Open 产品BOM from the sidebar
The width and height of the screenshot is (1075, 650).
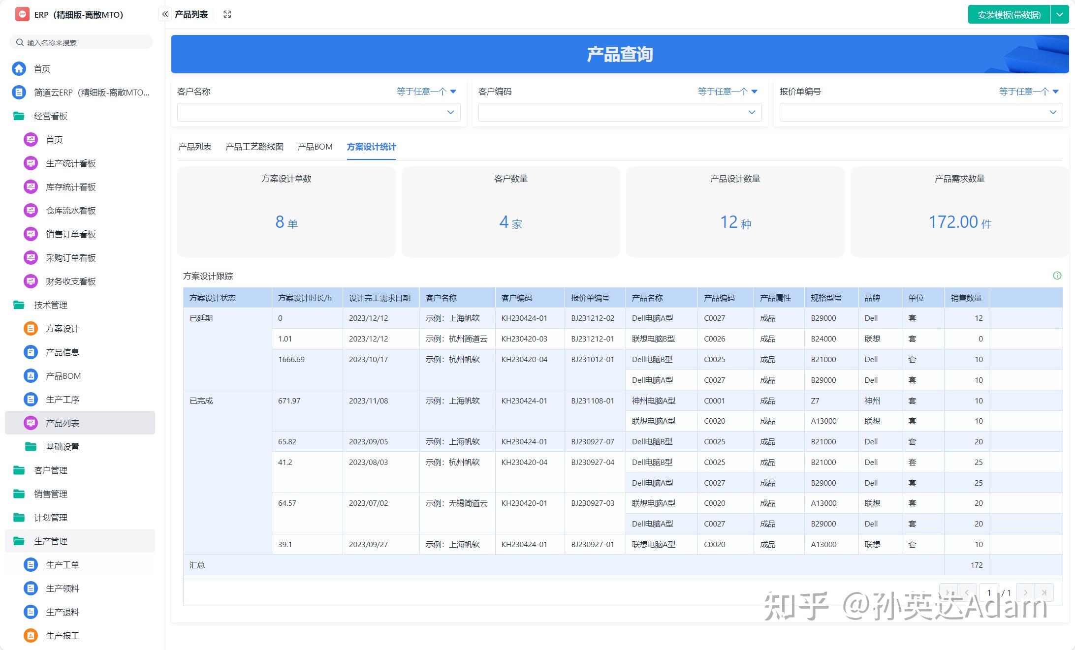coord(63,375)
